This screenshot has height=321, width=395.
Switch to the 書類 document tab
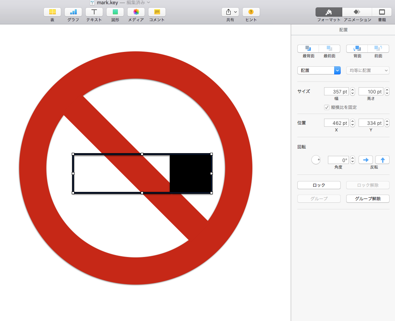coord(382,12)
